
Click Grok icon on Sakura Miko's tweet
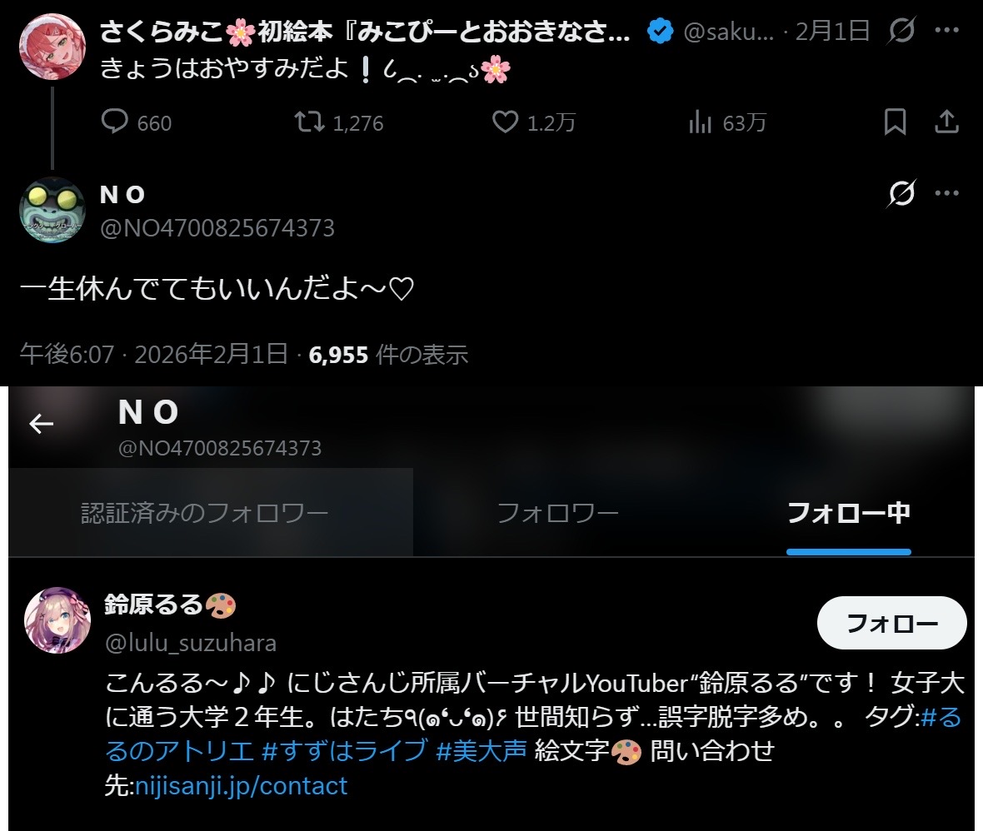pyautogui.click(x=901, y=29)
